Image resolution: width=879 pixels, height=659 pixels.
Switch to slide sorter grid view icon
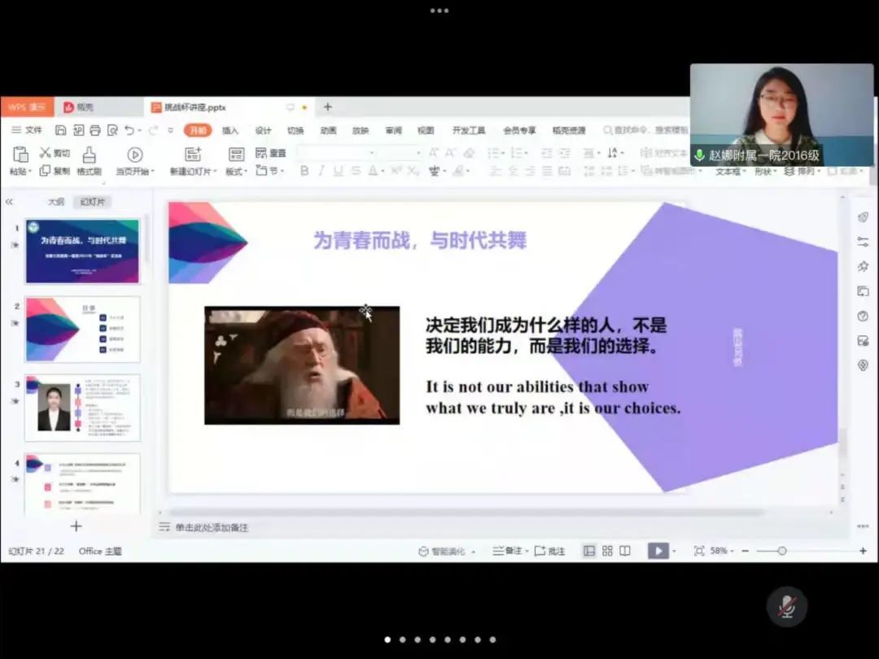pyautogui.click(x=607, y=551)
